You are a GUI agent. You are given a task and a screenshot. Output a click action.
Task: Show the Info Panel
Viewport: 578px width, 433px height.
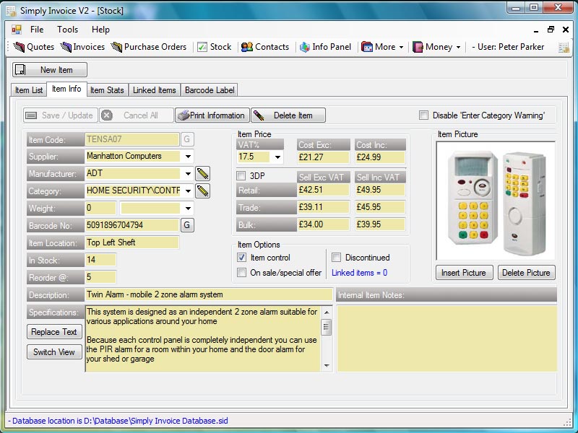pyautogui.click(x=325, y=47)
